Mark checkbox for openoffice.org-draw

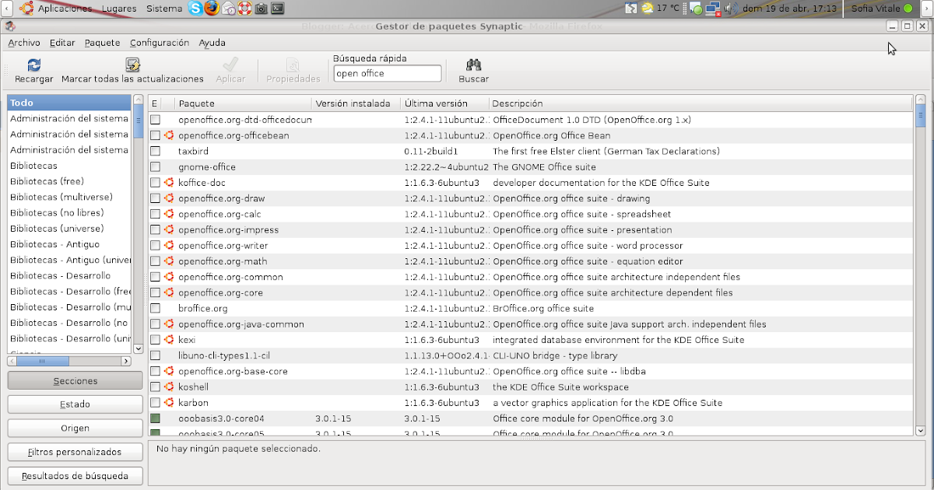(x=155, y=198)
